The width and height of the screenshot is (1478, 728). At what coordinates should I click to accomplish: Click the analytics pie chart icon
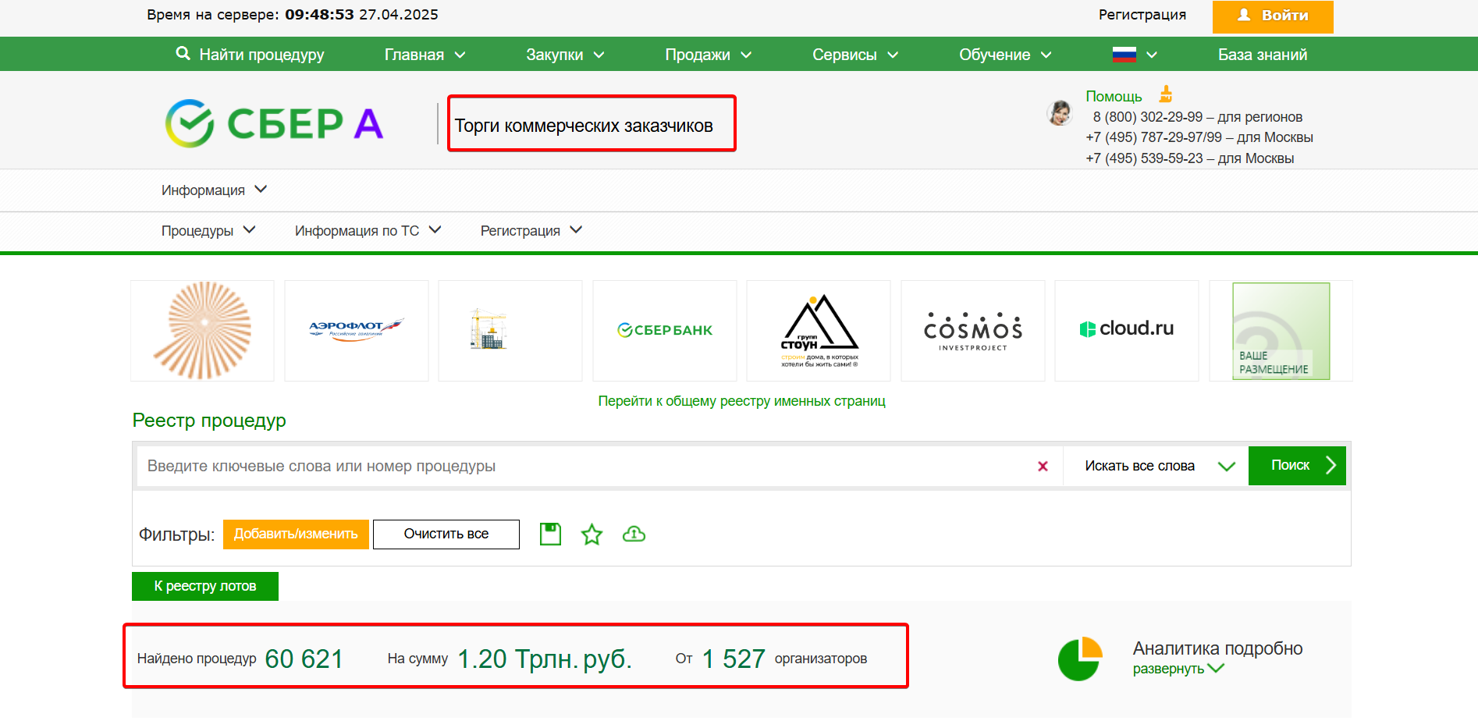point(1080,659)
